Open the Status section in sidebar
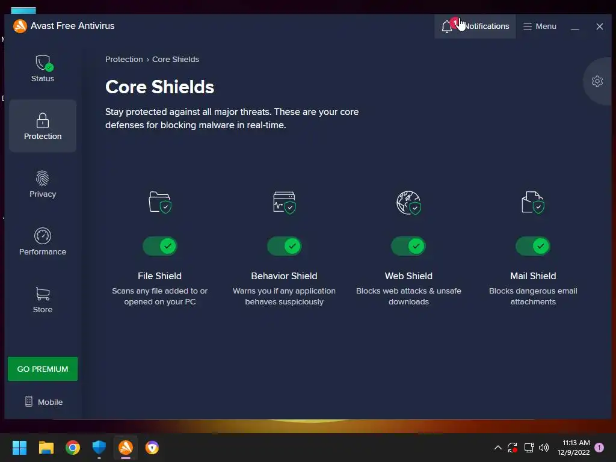The image size is (616, 462). (x=43, y=69)
